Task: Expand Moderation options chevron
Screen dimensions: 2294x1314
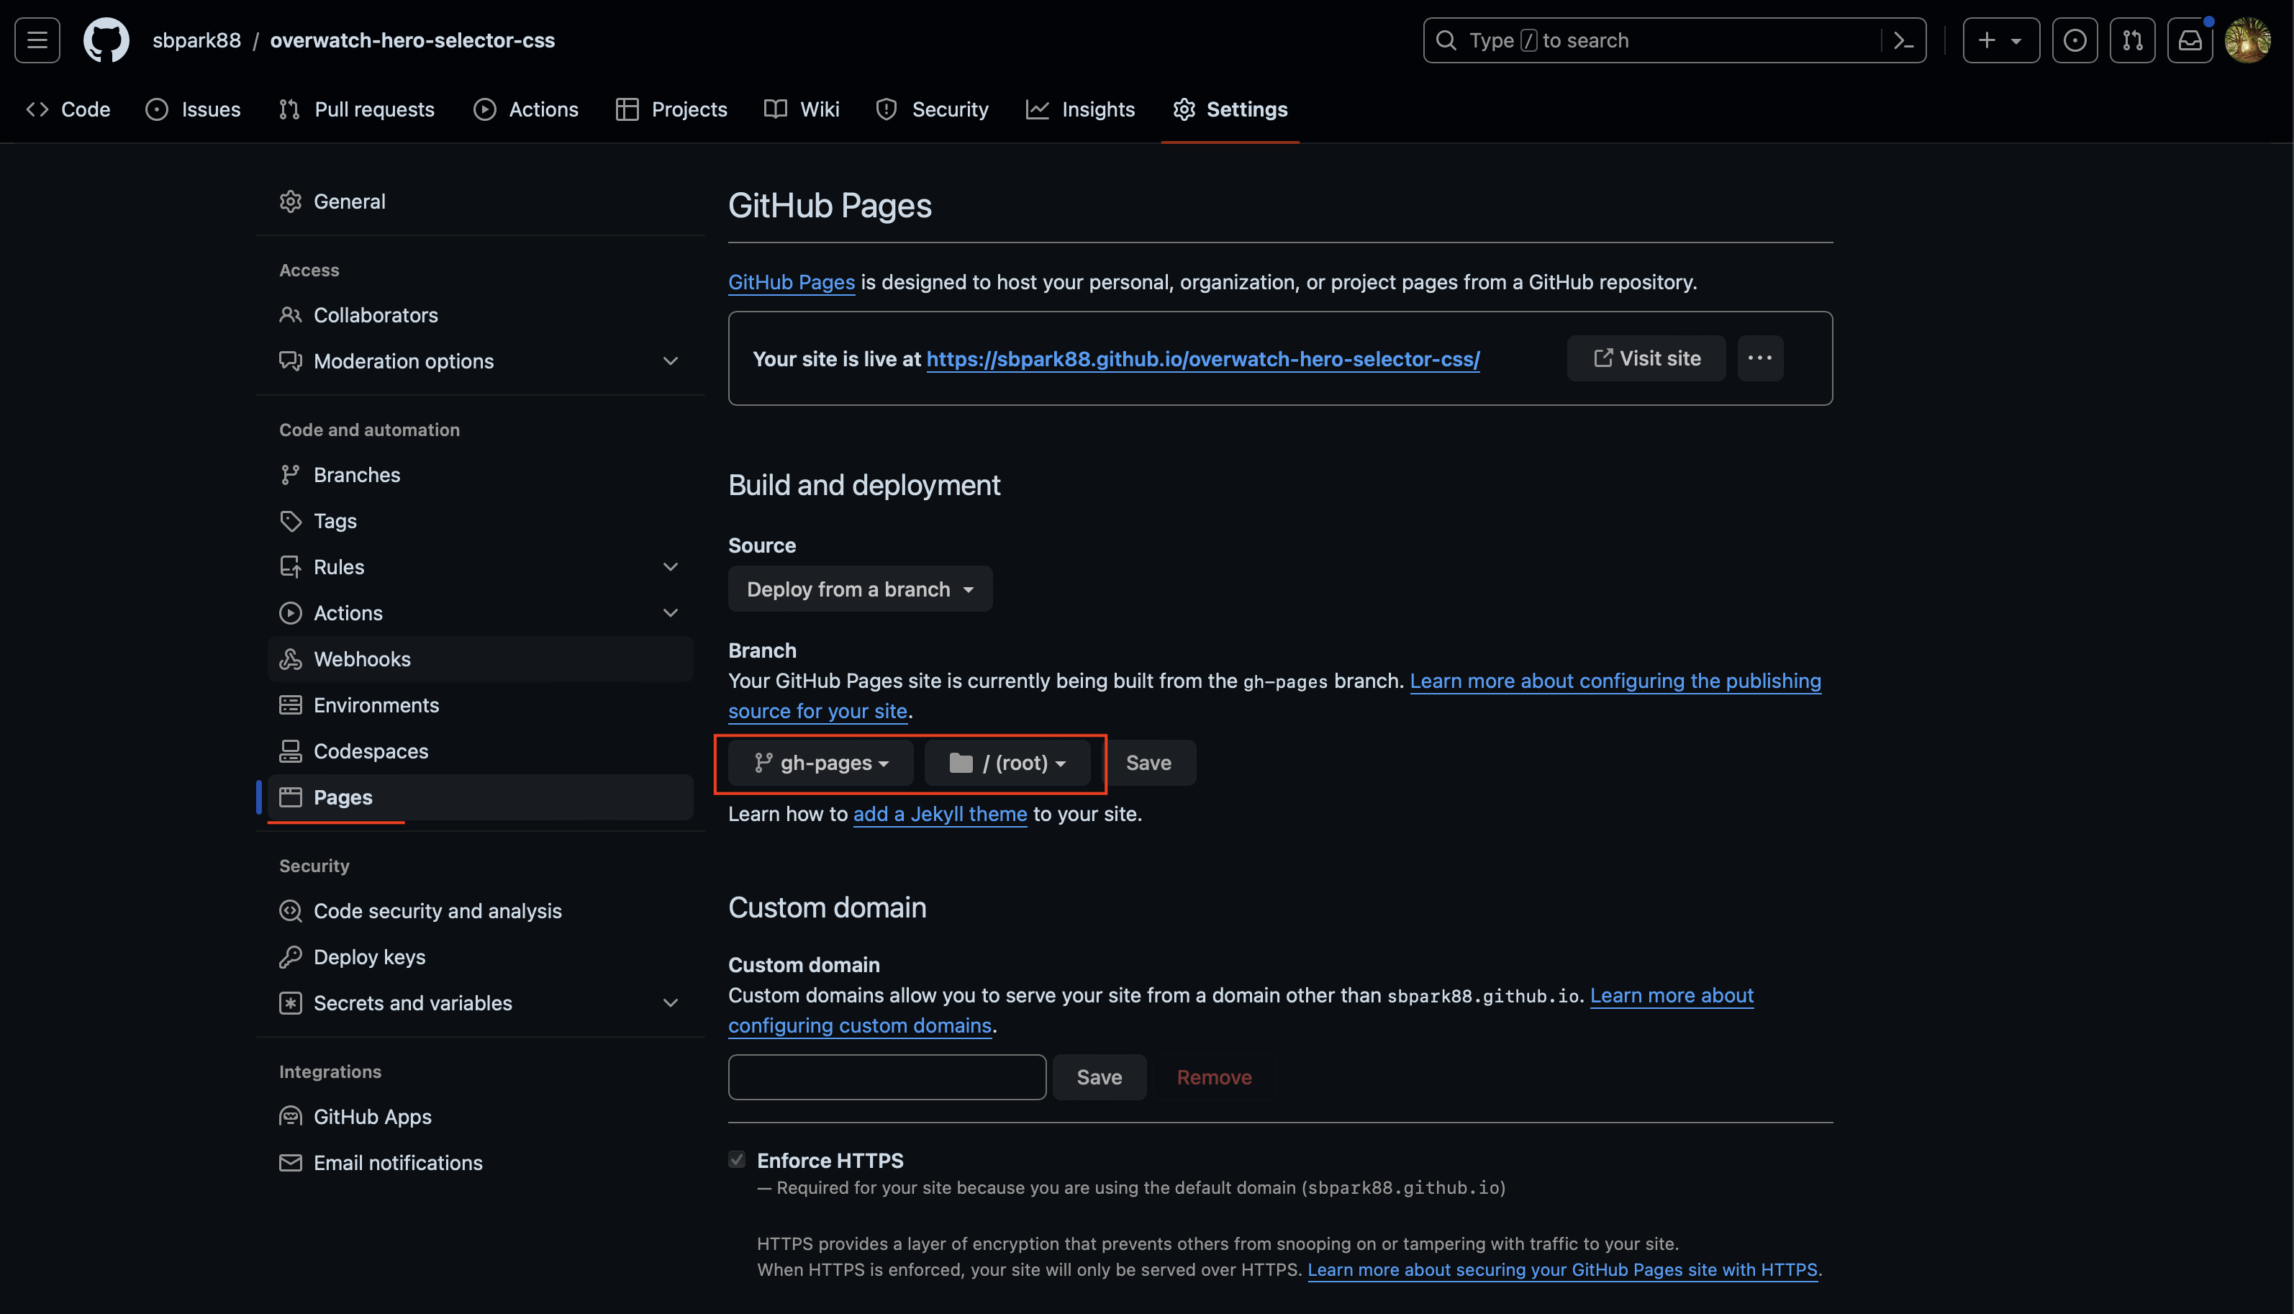Action: click(x=671, y=361)
